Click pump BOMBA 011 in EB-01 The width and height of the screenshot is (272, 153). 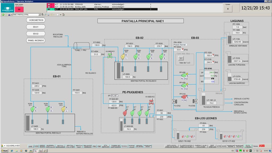[32, 109]
